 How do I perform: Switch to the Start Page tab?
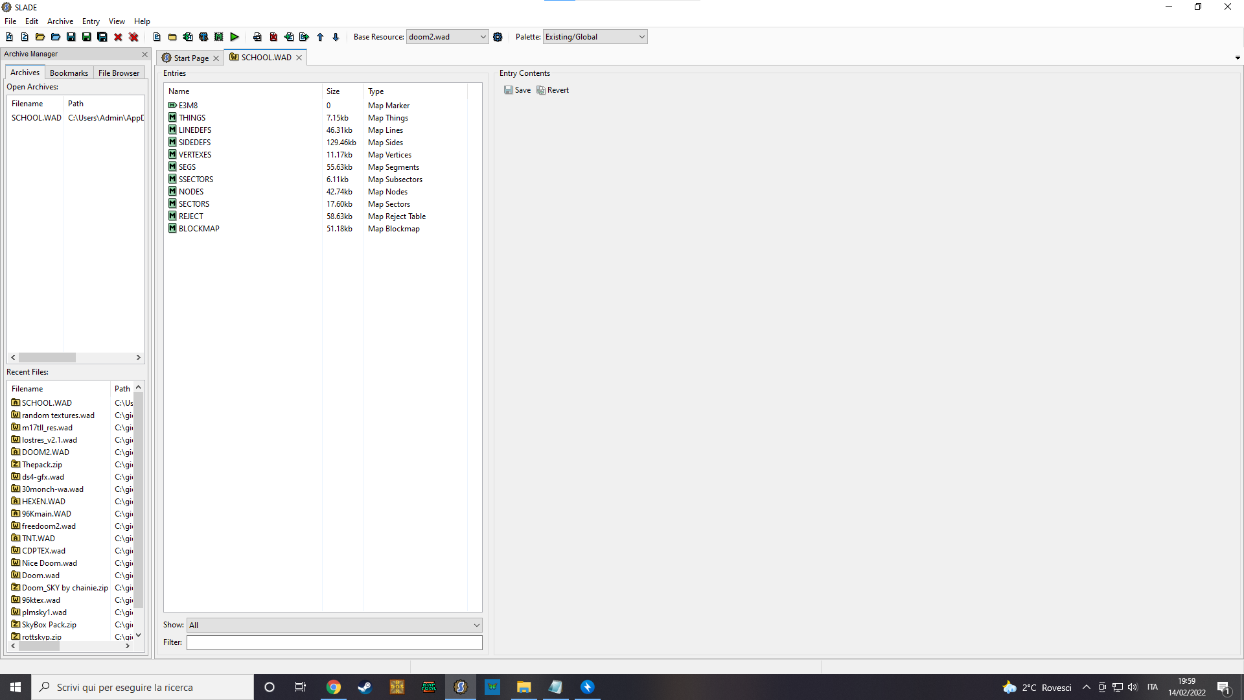190,58
